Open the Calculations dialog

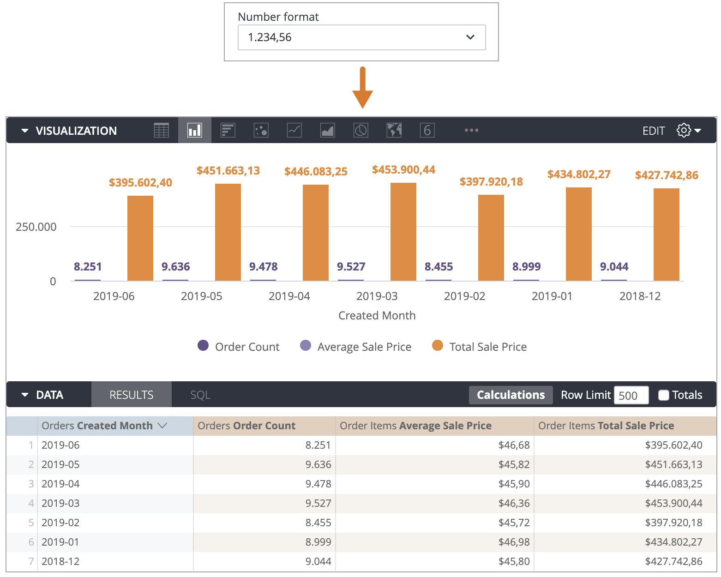(510, 395)
